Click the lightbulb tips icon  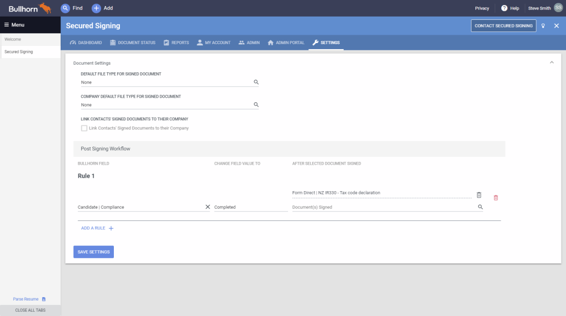[543, 25]
